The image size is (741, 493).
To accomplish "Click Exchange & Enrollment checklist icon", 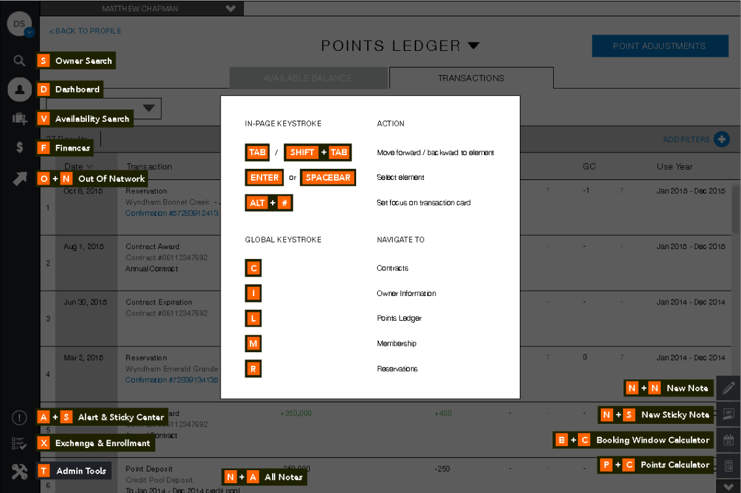I will (20, 443).
